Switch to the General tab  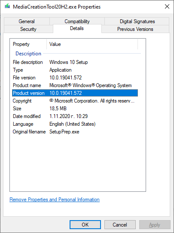click(x=27, y=21)
